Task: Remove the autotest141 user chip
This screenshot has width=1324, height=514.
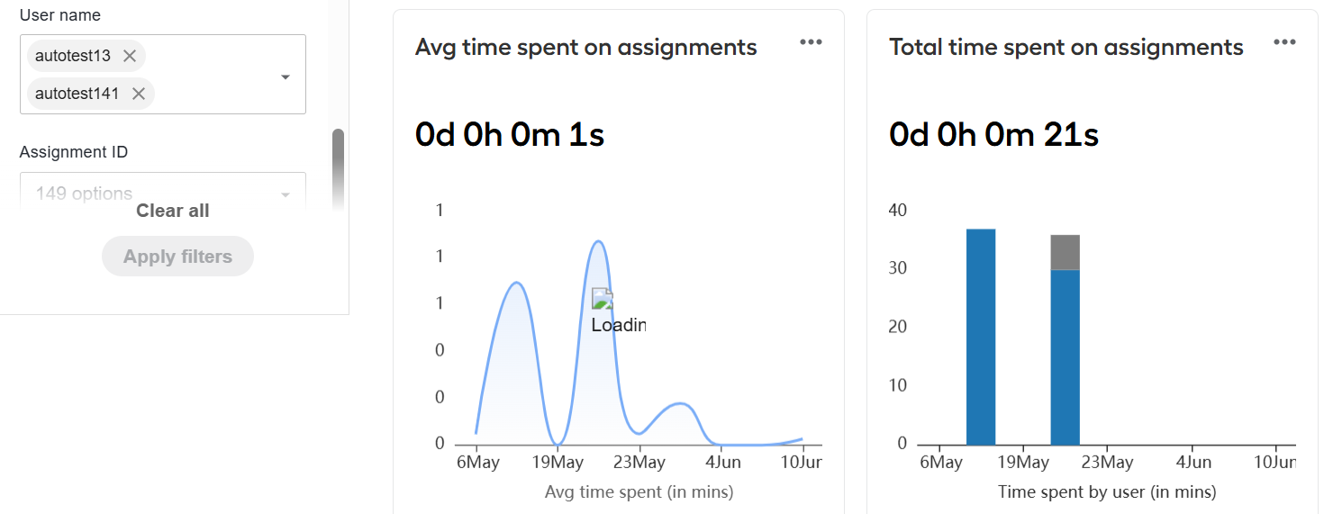Action: pyautogui.click(x=139, y=94)
